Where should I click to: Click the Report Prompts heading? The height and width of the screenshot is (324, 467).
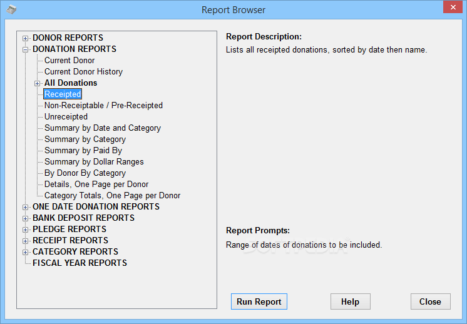tap(258, 231)
